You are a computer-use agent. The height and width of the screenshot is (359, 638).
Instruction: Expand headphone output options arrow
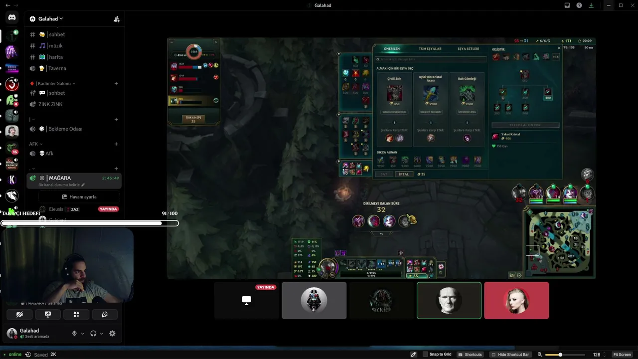click(x=102, y=334)
